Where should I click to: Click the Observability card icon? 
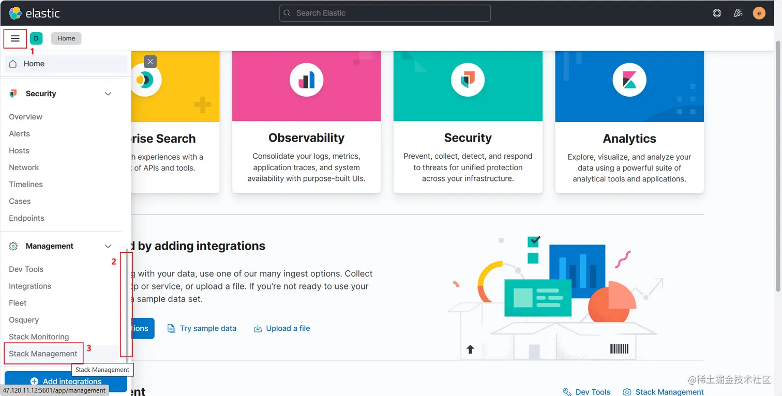306,80
